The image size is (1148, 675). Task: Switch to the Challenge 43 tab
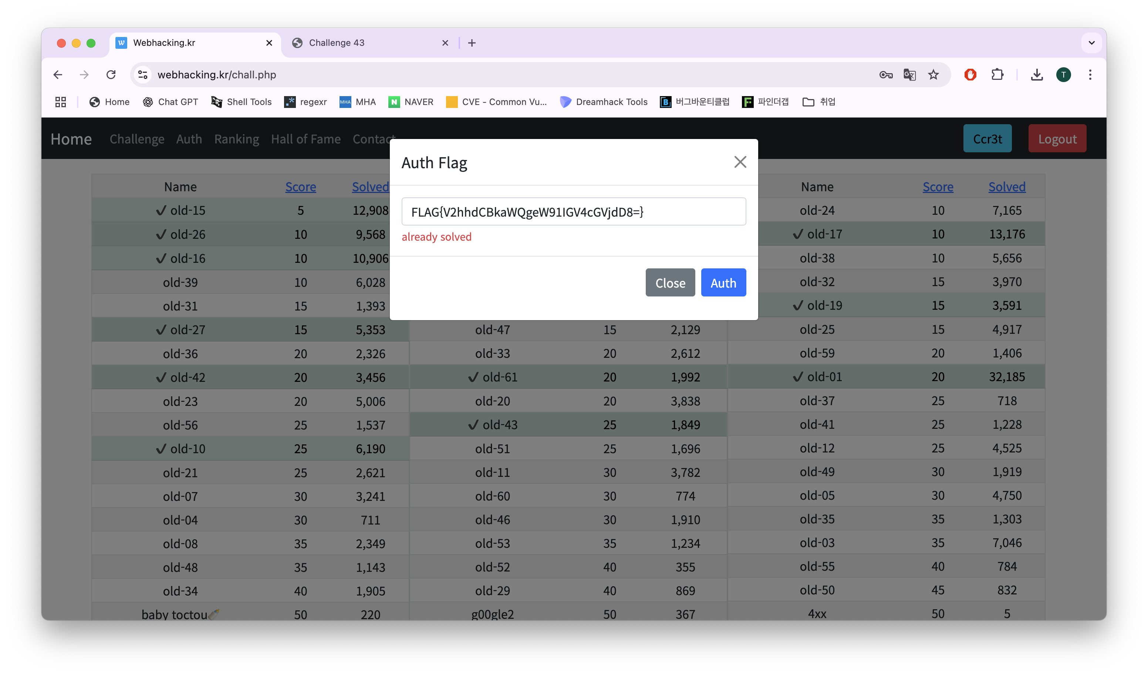(336, 43)
